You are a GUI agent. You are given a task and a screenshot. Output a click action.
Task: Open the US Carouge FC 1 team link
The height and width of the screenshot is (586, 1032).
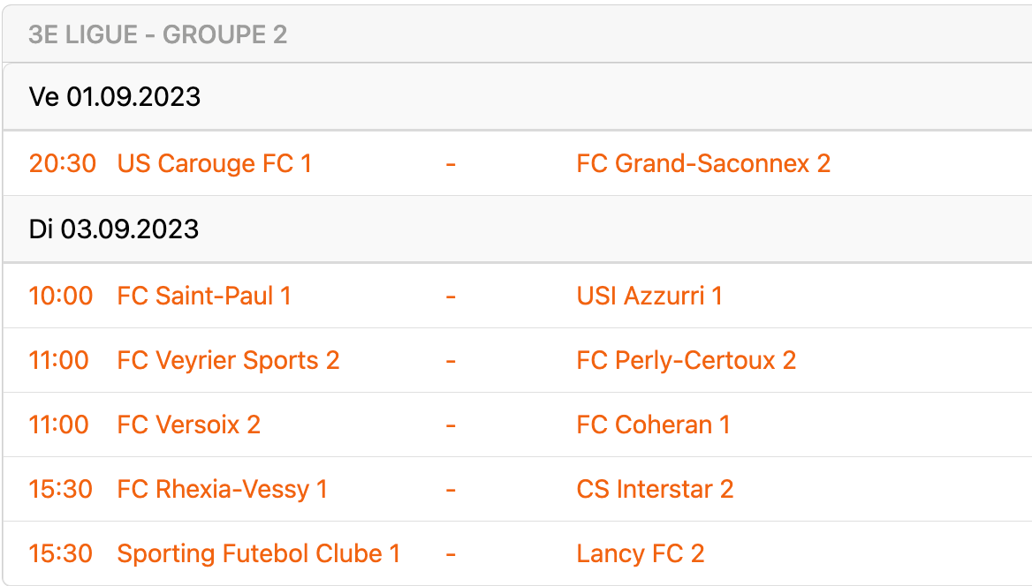click(214, 163)
